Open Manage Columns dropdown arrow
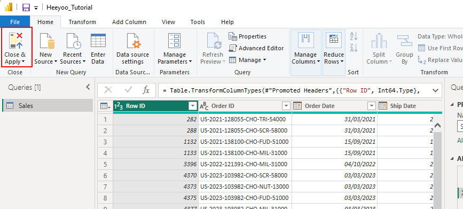Screen dimensions: 463x209 point(318,62)
